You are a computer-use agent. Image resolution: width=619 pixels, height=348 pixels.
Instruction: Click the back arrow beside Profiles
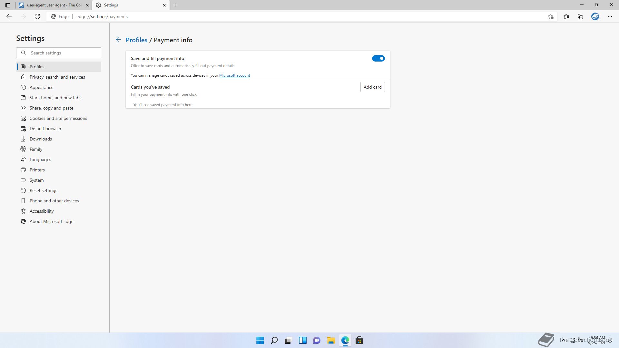pyautogui.click(x=119, y=40)
